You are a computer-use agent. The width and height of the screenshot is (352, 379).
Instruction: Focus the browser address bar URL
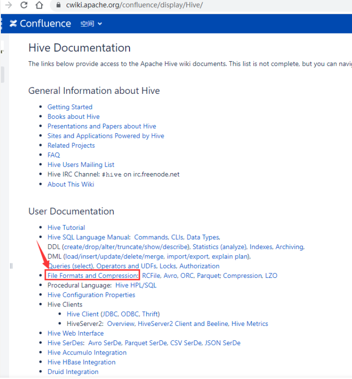click(x=135, y=5)
